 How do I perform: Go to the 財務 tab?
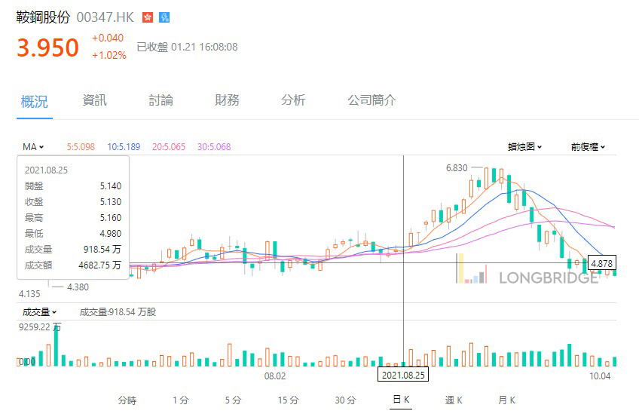click(227, 100)
